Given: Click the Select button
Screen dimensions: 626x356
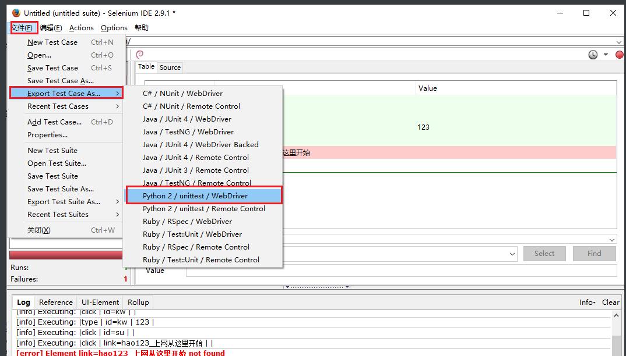Looking at the screenshot, I should point(544,254).
